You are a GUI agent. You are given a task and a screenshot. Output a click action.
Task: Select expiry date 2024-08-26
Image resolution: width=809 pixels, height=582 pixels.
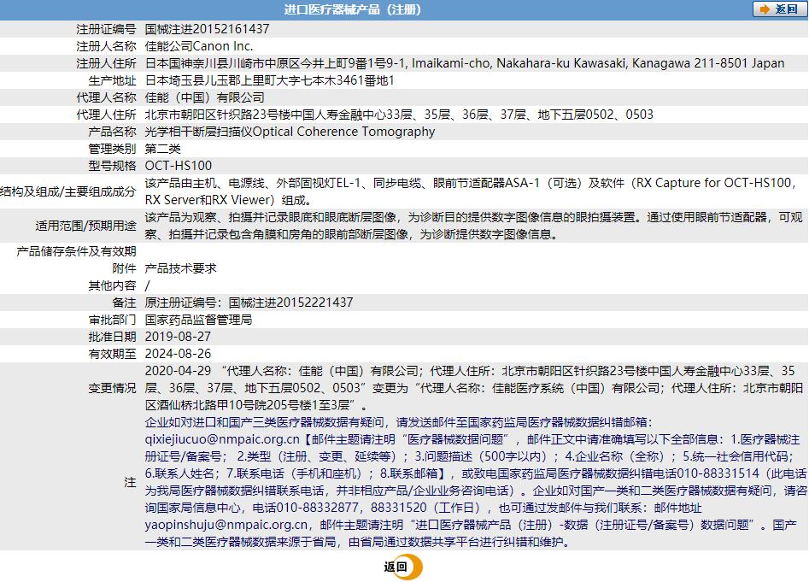pyautogui.click(x=178, y=354)
